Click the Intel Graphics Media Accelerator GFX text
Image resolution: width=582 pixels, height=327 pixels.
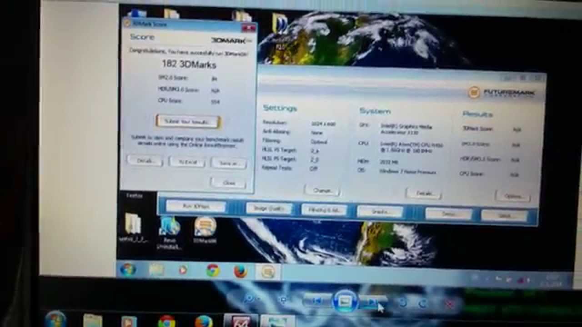point(406,129)
